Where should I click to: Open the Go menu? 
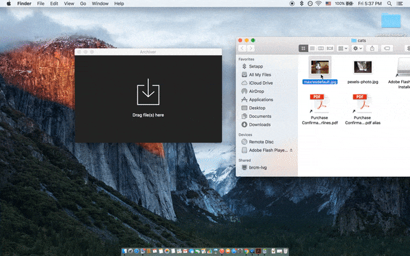(83, 3)
